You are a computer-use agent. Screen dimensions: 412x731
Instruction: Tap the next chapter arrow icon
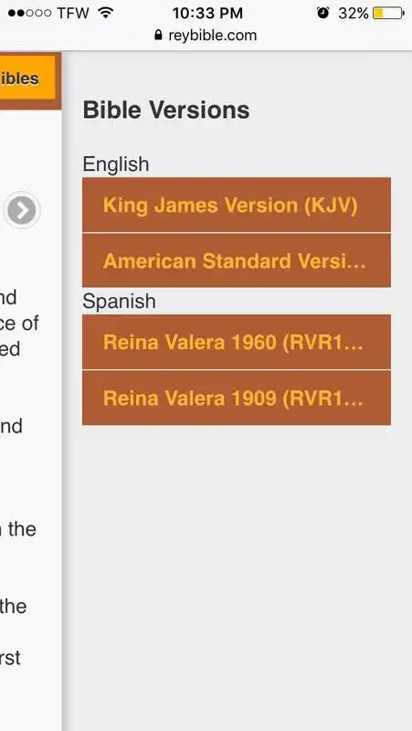22,210
